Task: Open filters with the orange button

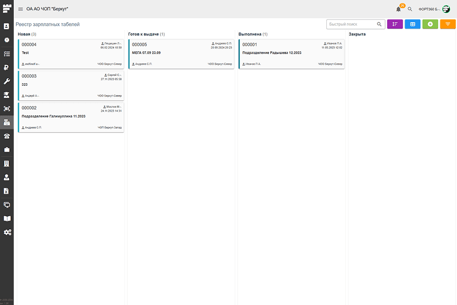Action: click(x=448, y=24)
